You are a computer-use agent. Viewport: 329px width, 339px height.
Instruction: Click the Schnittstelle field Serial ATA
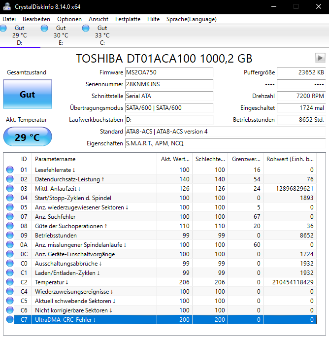click(x=169, y=96)
